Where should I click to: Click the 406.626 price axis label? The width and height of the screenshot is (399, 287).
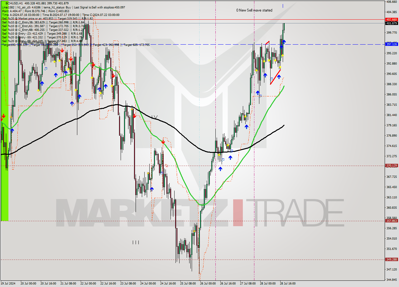(x=392, y=2)
